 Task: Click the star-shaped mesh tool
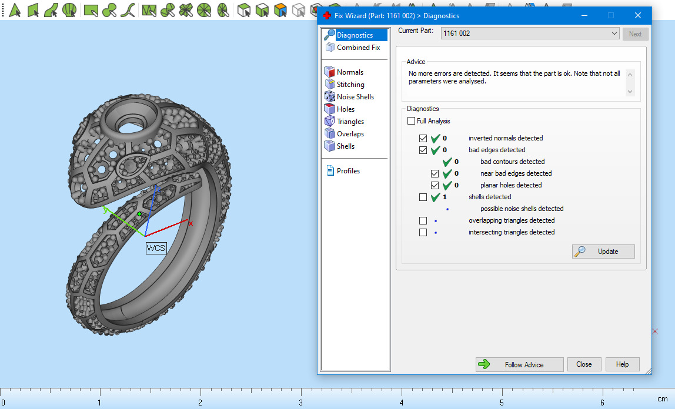point(186,10)
